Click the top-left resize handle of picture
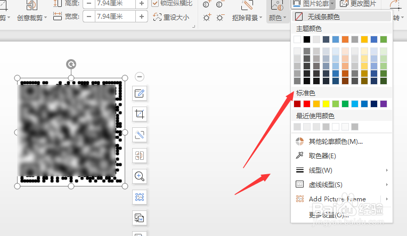 (x=17, y=78)
